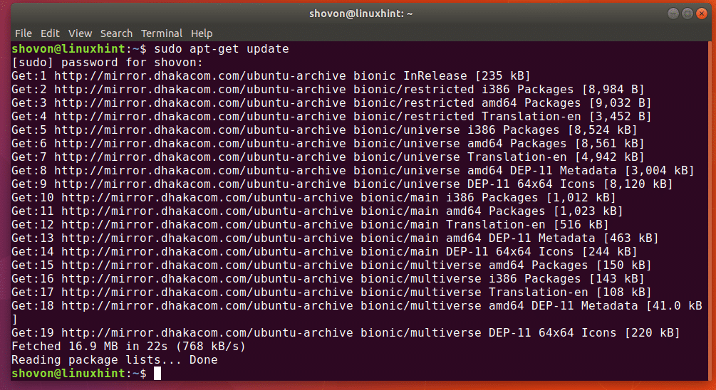Click the Get:19 multiverse 64x64 Icons line
The width and height of the screenshot is (716, 390).
[346, 333]
